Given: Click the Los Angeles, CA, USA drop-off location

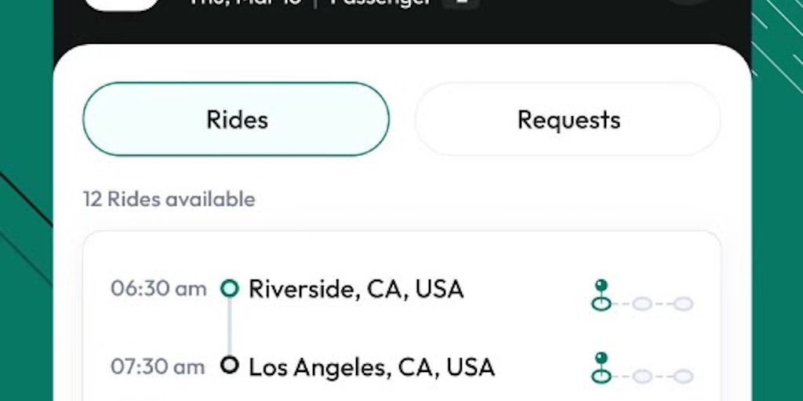Looking at the screenshot, I should click(372, 367).
